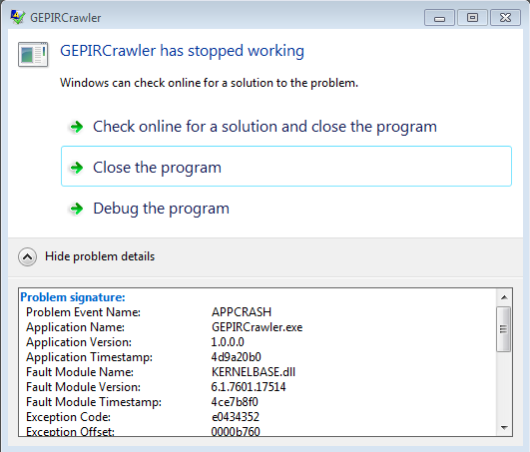
Task: Click the Windows can check online message
Action: click(x=209, y=83)
